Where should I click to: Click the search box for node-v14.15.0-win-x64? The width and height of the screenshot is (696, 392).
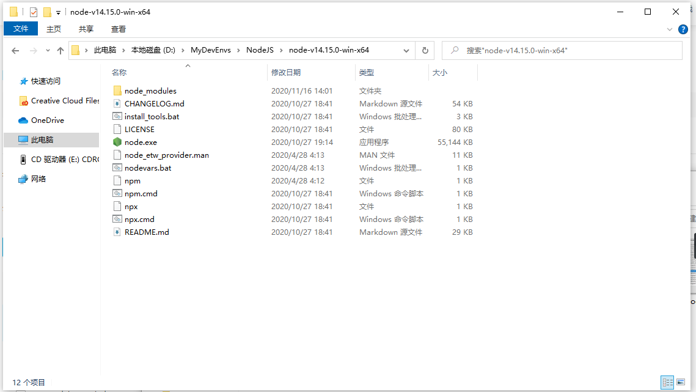click(x=562, y=50)
